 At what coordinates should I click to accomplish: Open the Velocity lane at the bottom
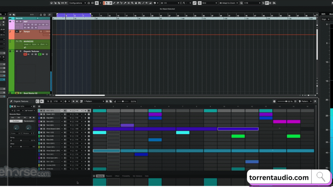[x=100, y=176]
